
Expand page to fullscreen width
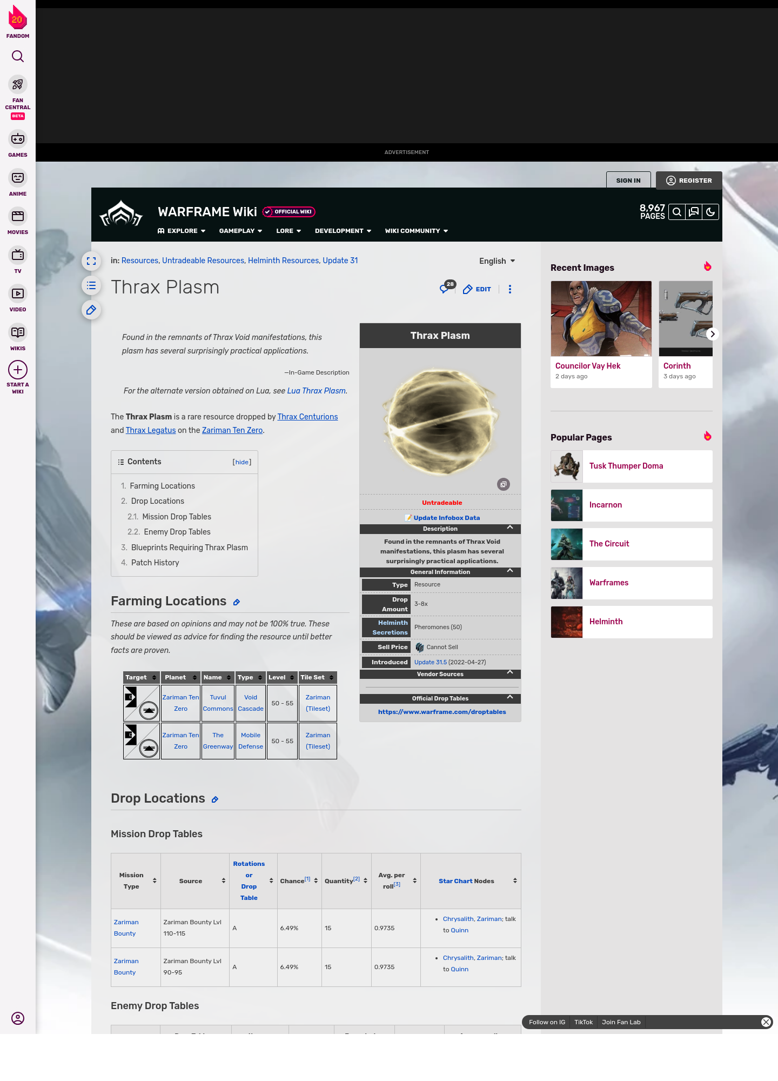[x=91, y=261]
